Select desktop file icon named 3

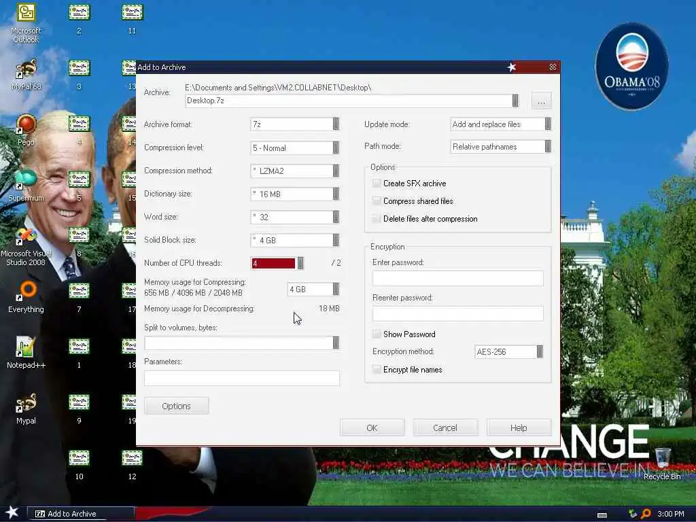(x=79, y=75)
